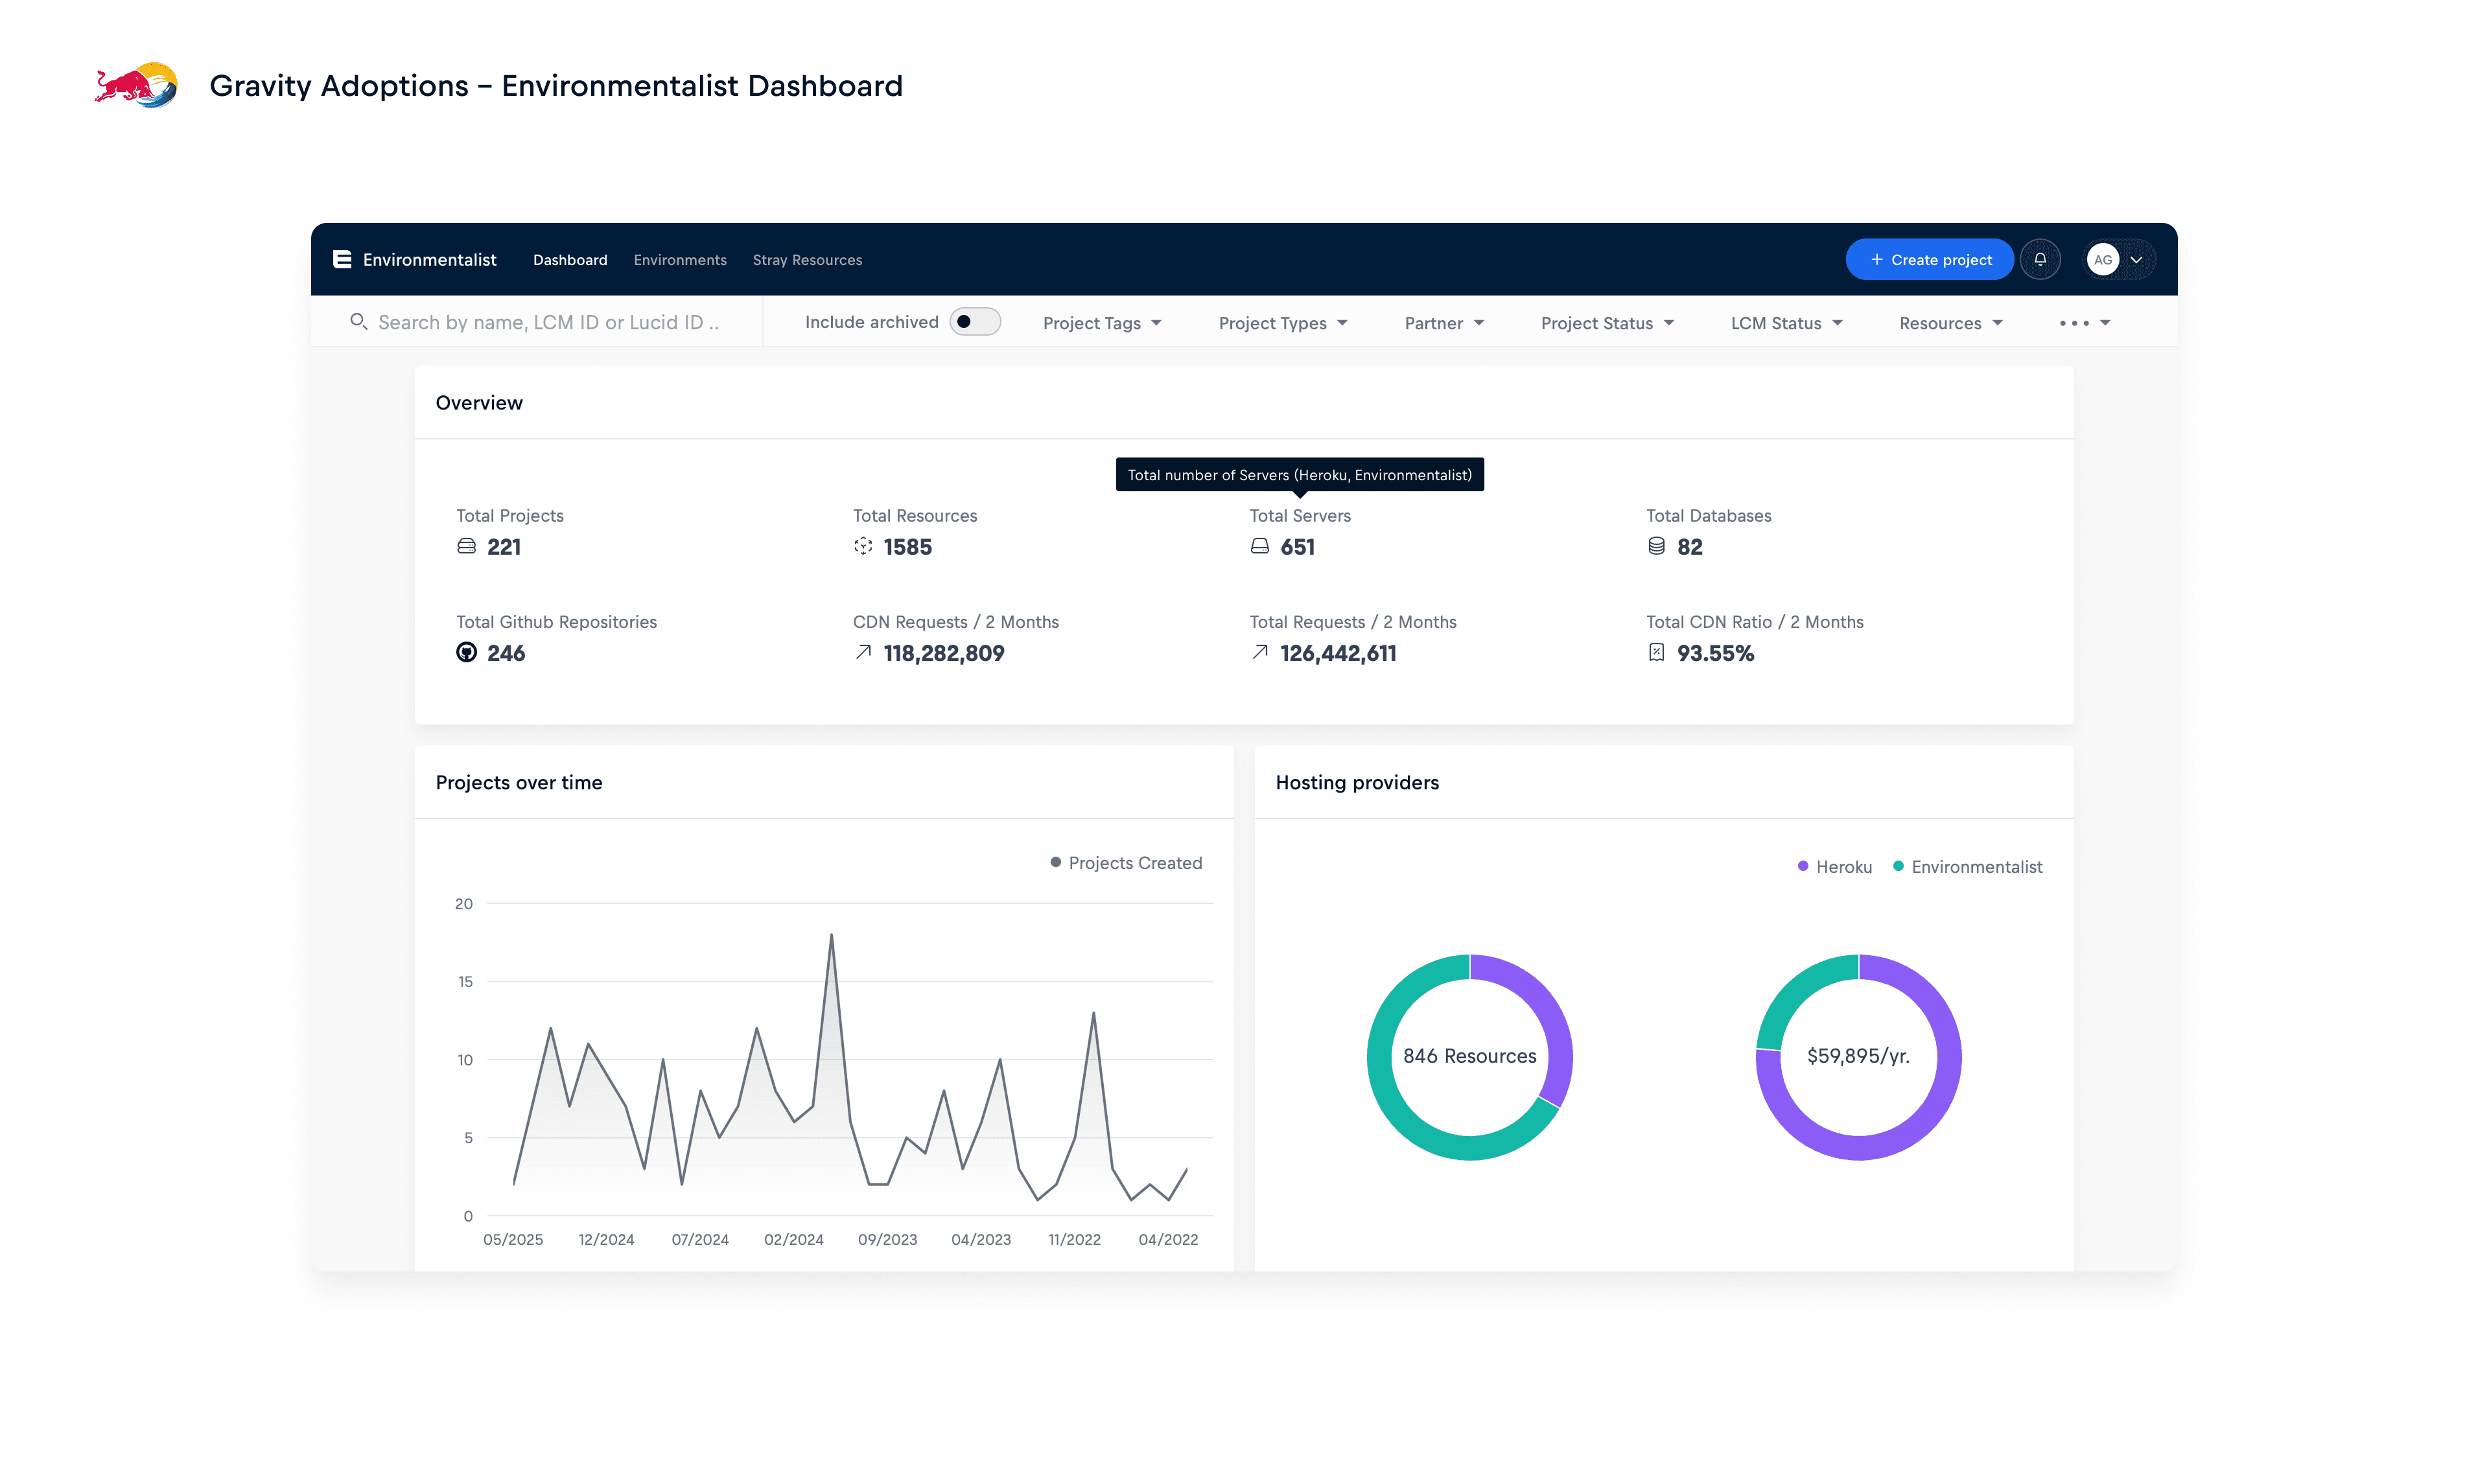Click the Total Servers label

[x=1300, y=515]
